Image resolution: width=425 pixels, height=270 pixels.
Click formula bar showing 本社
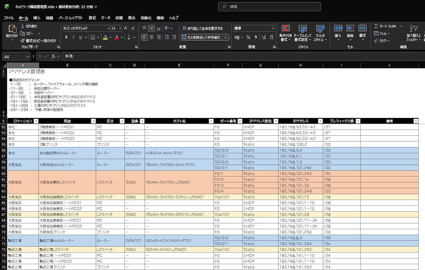243,56
